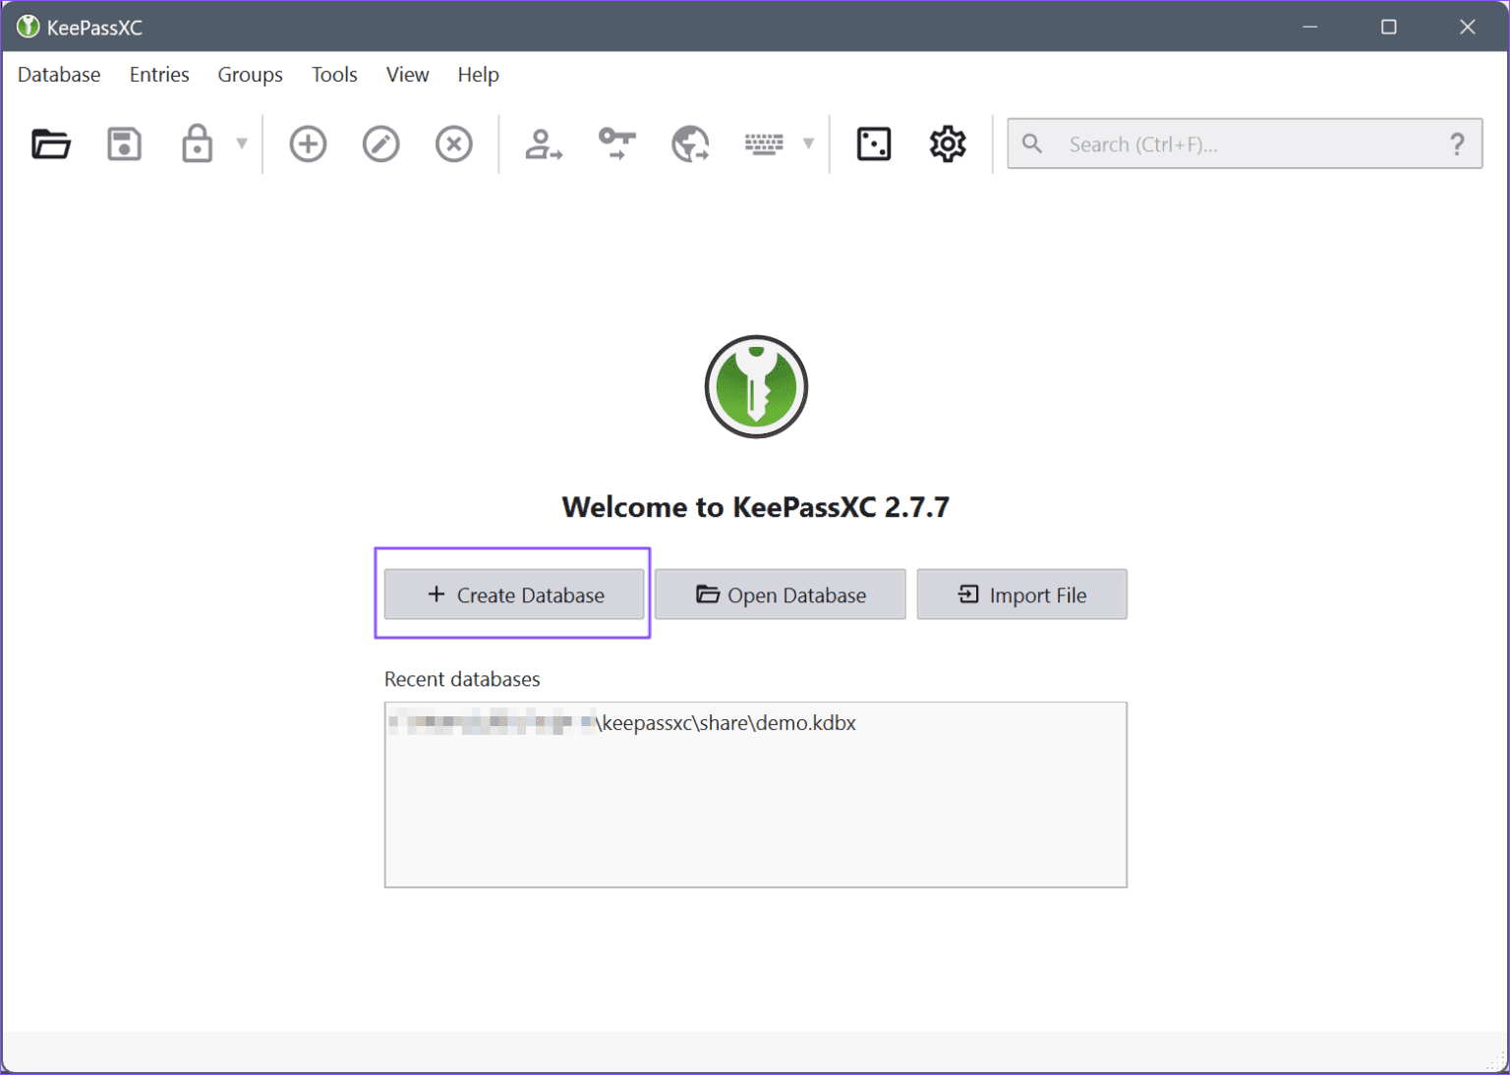The width and height of the screenshot is (1510, 1075).
Task: Trigger Auto-Type with the keyboard icon
Action: (x=765, y=143)
